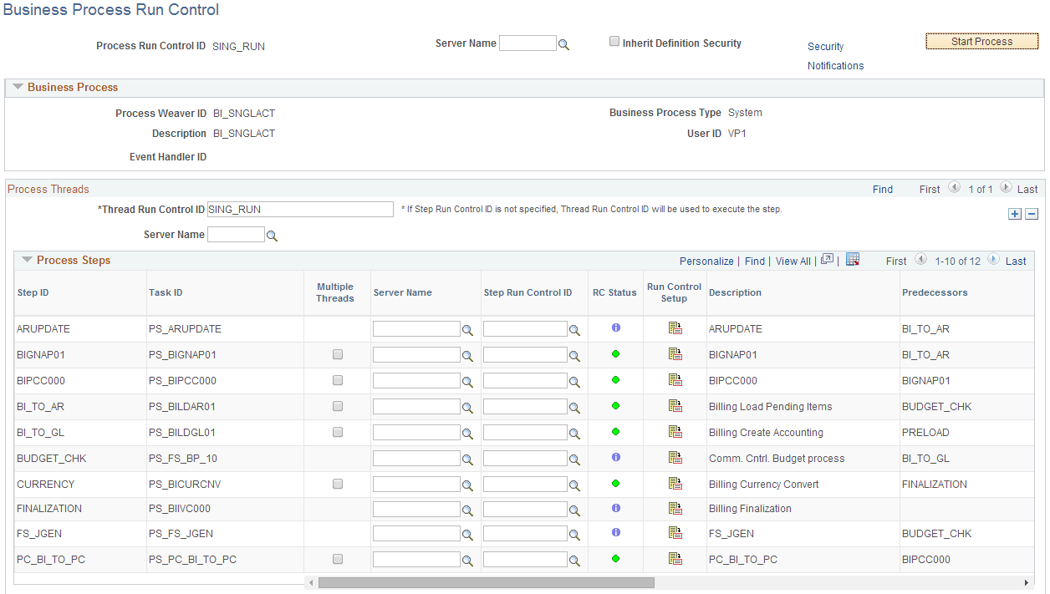Image resolution: width=1050 pixels, height=594 pixels.
Task: Collapse the Business Process section
Action: (x=18, y=87)
